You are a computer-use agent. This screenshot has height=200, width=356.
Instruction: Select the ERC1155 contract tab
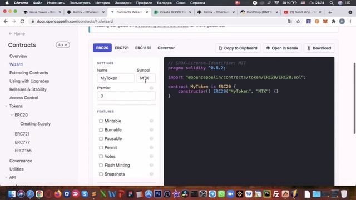click(x=143, y=48)
